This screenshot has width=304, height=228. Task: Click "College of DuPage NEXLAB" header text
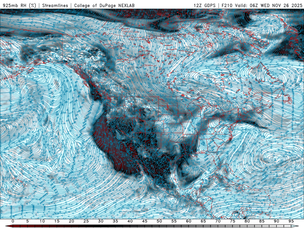[104, 5]
